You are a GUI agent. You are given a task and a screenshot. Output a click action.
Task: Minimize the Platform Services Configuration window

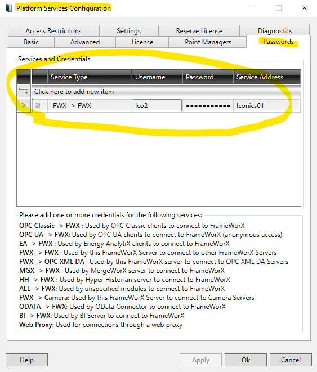253,8
